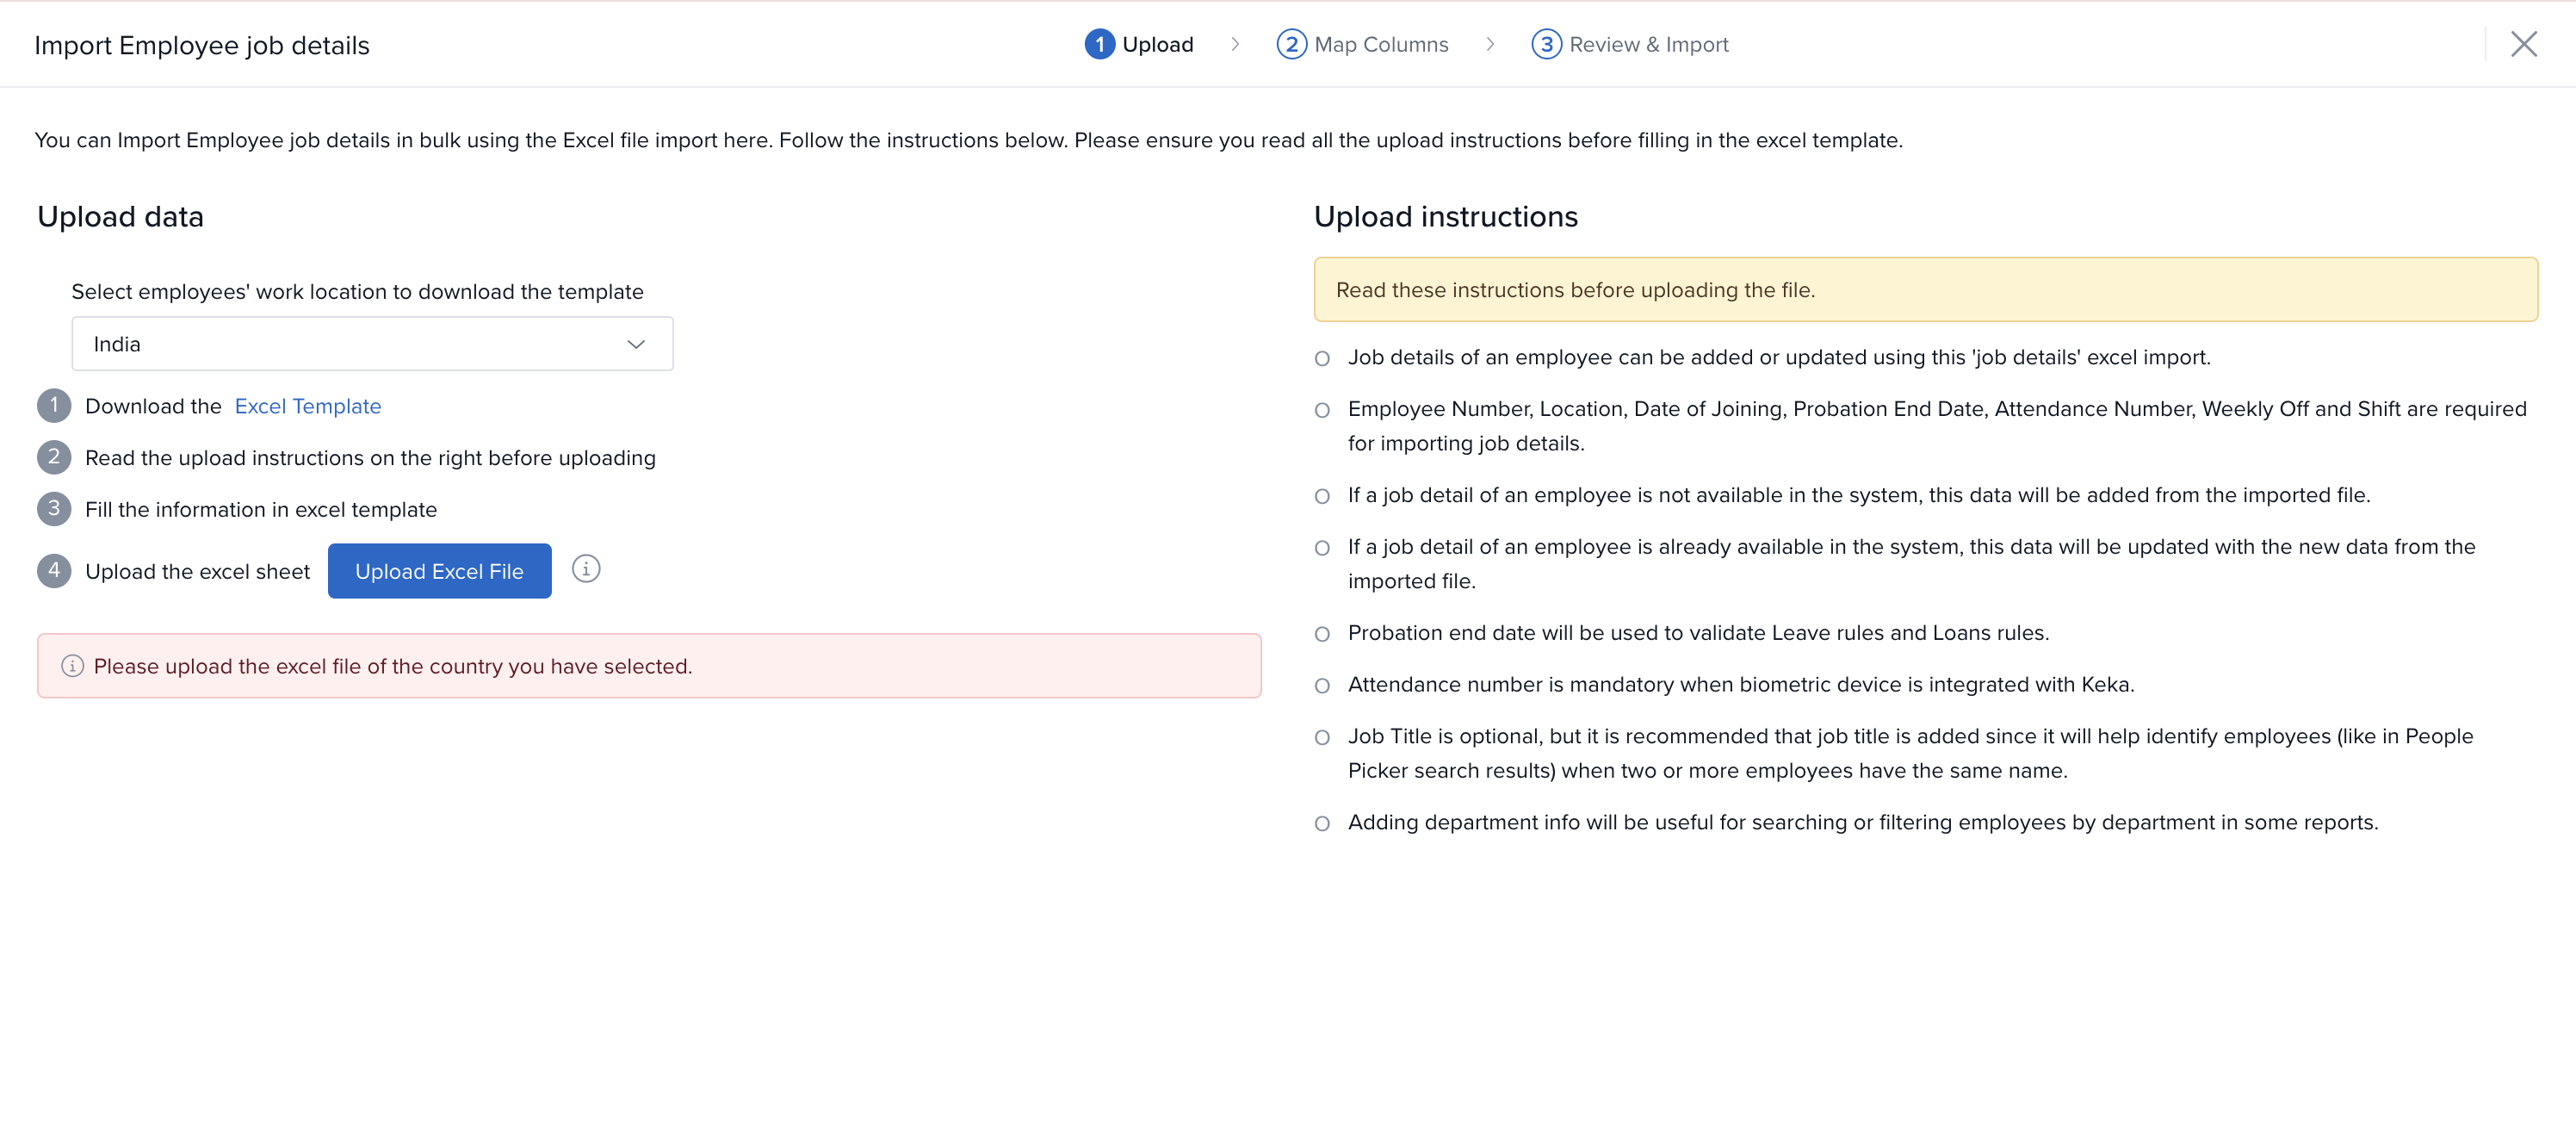2576x1142 pixels.
Task: Select the Upload step label
Action: tap(1157, 44)
